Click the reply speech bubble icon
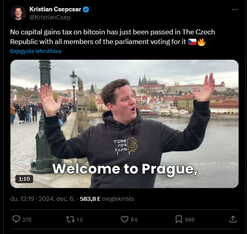 coord(16,219)
